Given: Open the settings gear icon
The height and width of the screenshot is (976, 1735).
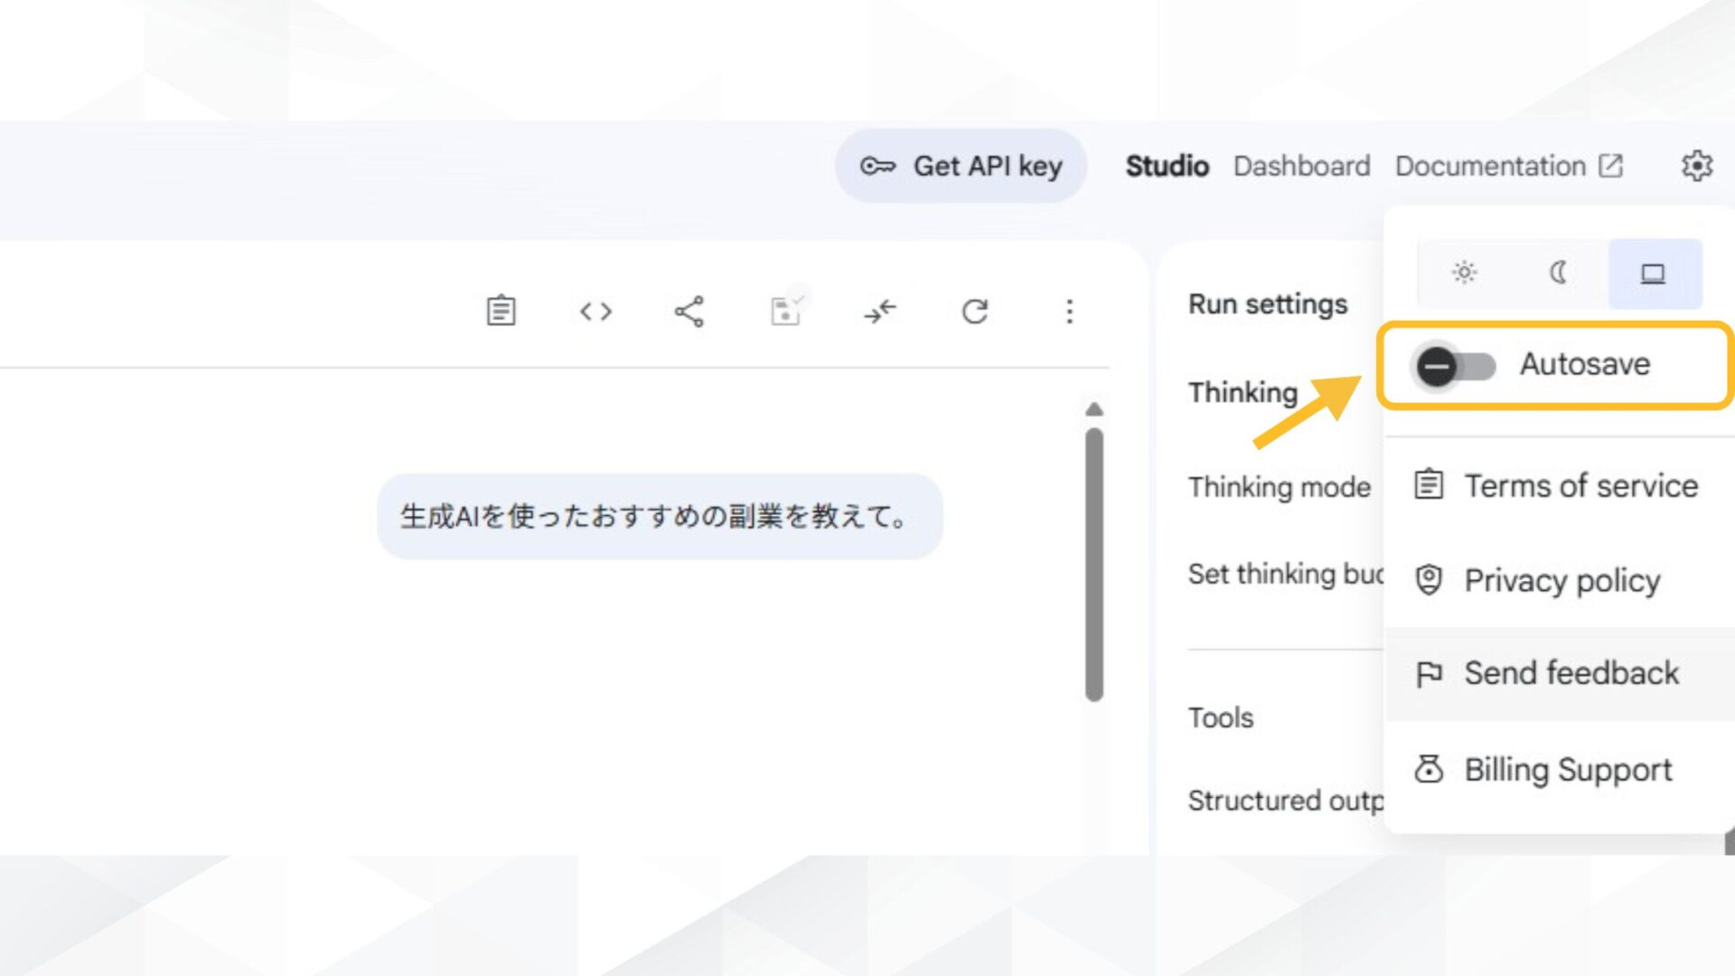Looking at the screenshot, I should (x=1698, y=166).
